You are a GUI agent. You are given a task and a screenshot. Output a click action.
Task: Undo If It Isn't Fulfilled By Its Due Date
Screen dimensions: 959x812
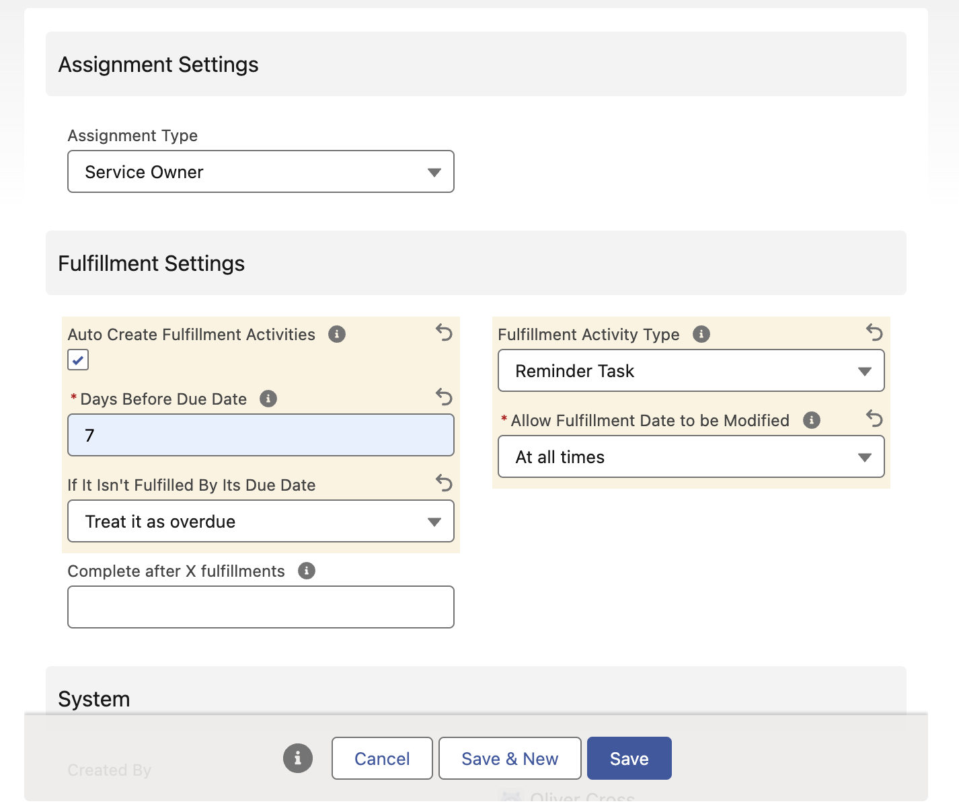coord(444,483)
